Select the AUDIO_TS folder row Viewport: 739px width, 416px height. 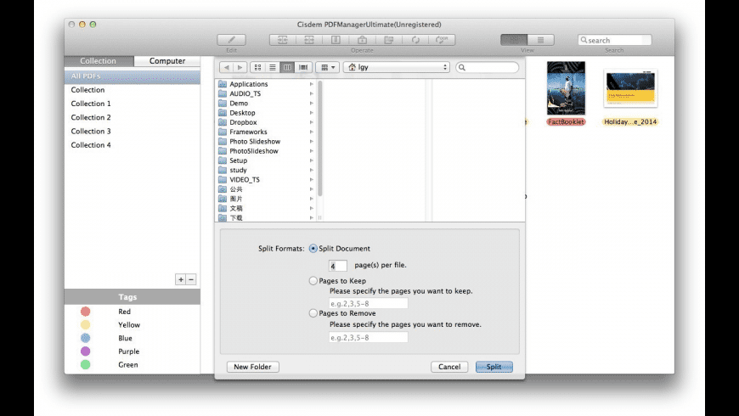pos(266,93)
